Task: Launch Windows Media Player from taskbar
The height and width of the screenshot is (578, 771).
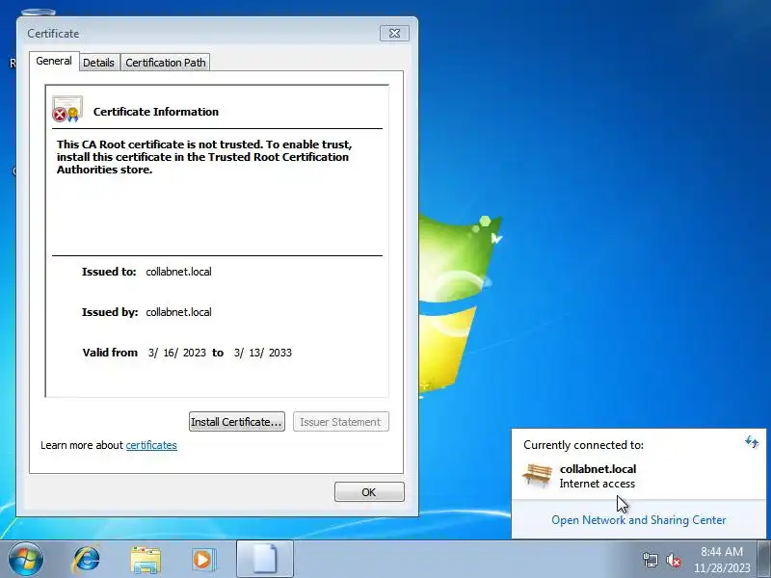Action: tap(203, 560)
